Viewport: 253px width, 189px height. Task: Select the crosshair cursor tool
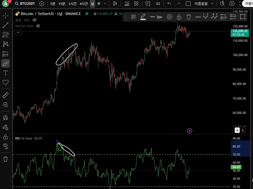[6, 16]
